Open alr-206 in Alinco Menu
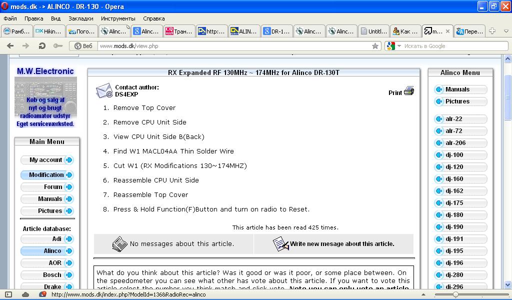Image resolution: width=512 pixels, height=300 pixels. (460, 143)
